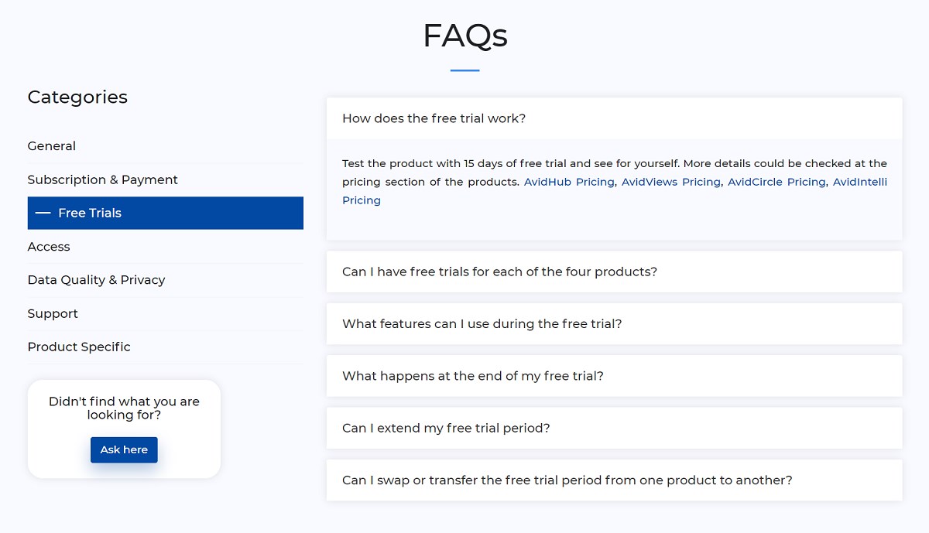Expand 'Can I have free trials for each product?'

(499, 272)
